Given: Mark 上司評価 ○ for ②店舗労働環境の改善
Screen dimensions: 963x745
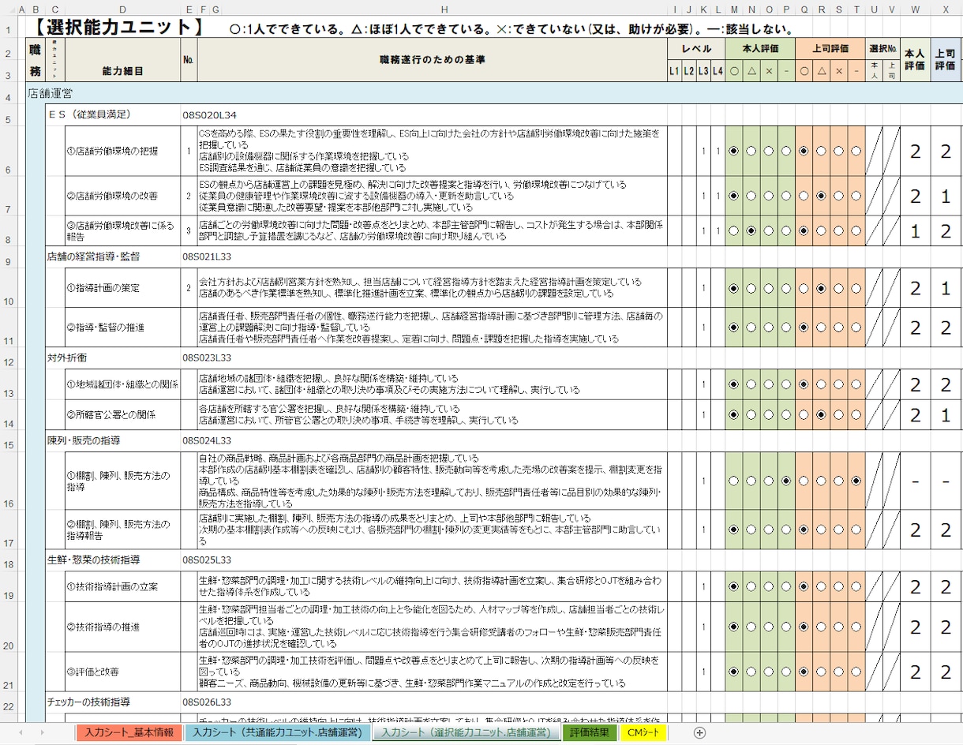Looking at the screenshot, I should (804, 196).
